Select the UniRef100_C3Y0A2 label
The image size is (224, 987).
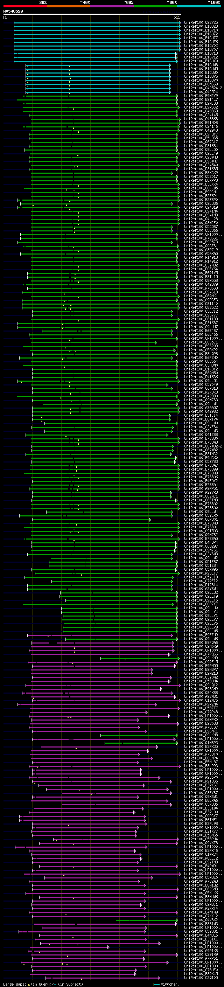click(x=201, y=677)
